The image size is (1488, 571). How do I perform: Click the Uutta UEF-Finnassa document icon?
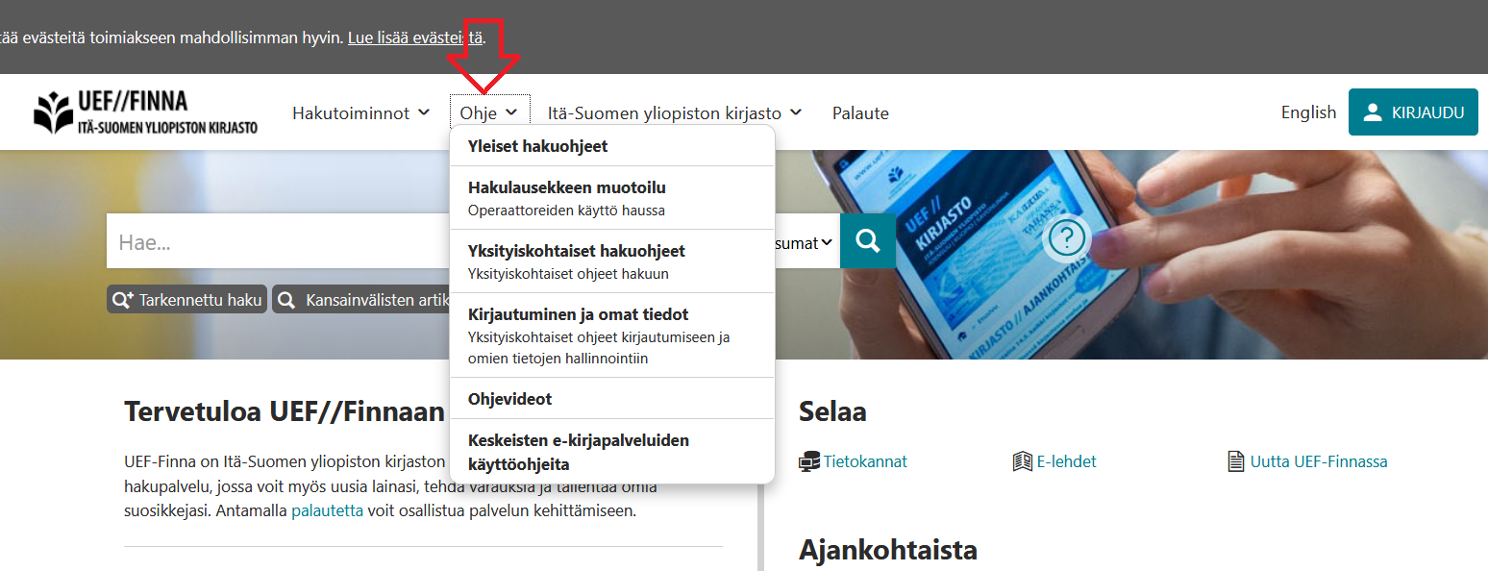click(x=1236, y=461)
